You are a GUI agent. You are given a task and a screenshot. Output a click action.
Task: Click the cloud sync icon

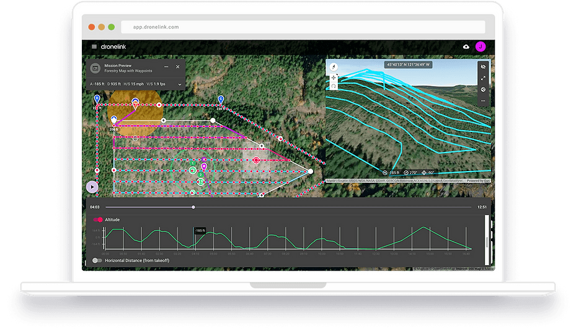466,46
